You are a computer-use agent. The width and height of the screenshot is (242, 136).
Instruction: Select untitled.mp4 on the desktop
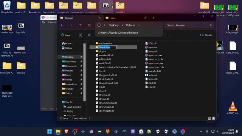tap(7, 29)
